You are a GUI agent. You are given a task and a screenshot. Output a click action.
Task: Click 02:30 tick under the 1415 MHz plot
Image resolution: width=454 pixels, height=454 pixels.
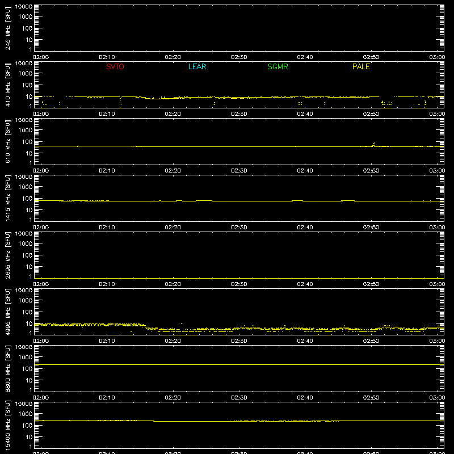click(x=239, y=228)
